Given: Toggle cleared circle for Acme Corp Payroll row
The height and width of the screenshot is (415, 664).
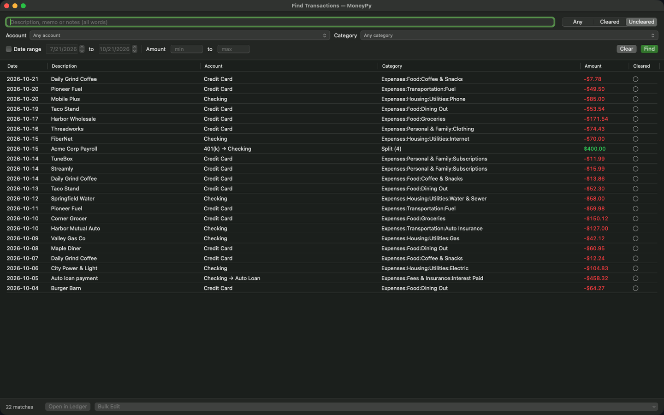Looking at the screenshot, I should coord(635,149).
